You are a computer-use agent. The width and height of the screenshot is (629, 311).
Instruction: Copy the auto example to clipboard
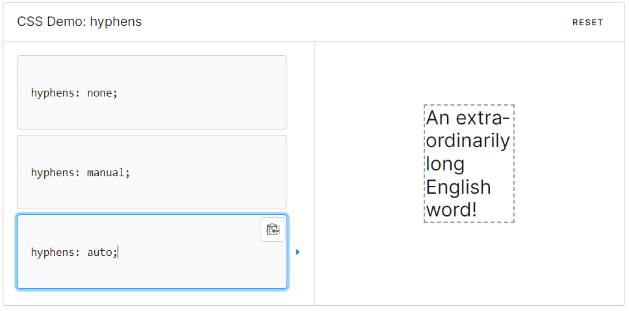click(273, 229)
